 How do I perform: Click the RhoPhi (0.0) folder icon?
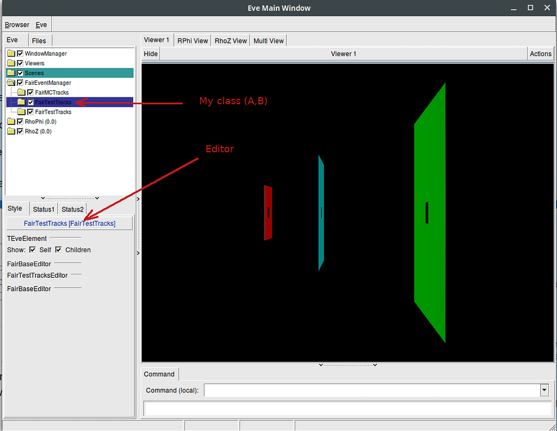(x=11, y=122)
